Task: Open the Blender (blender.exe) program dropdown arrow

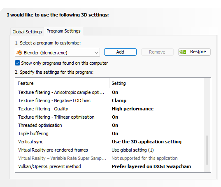Action: [x=96, y=53]
